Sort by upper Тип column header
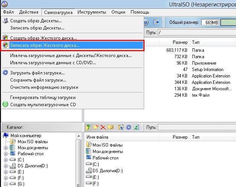 point(212,42)
